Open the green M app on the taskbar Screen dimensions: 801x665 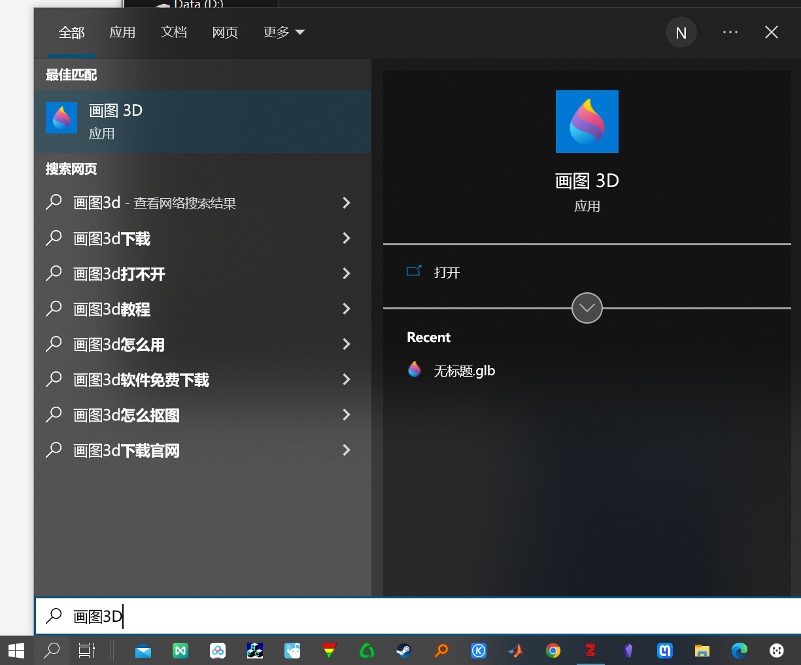180,651
